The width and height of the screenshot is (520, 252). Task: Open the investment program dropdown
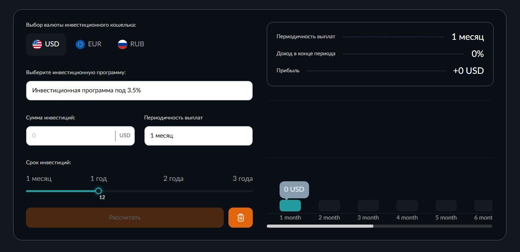pyautogui.click(x=139, y=90)
